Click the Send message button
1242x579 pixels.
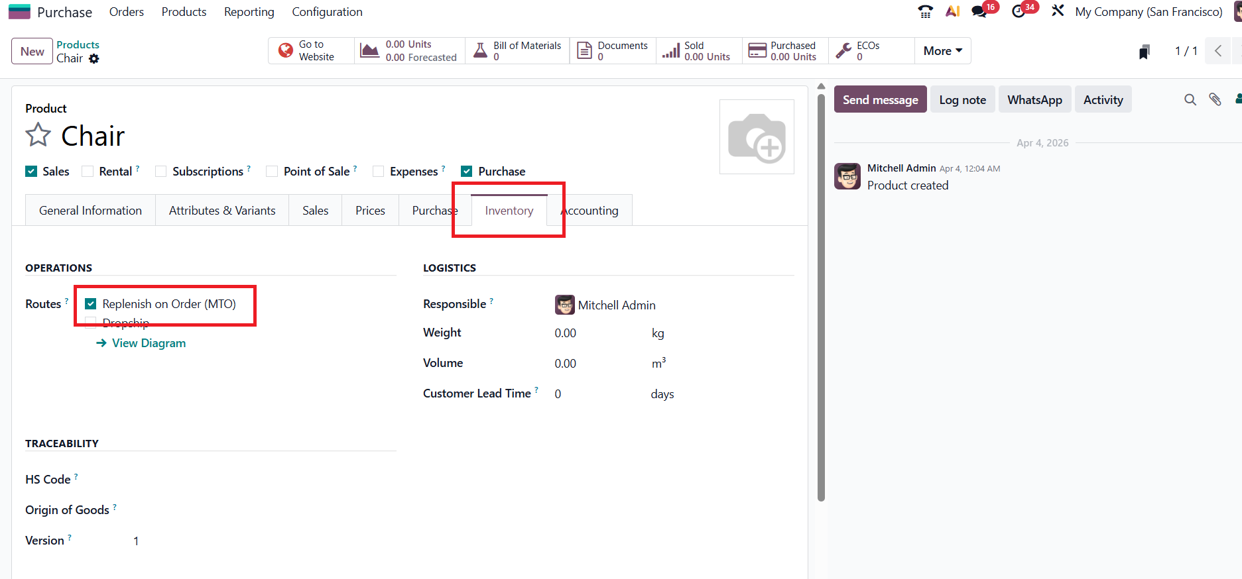coord(880,99)
